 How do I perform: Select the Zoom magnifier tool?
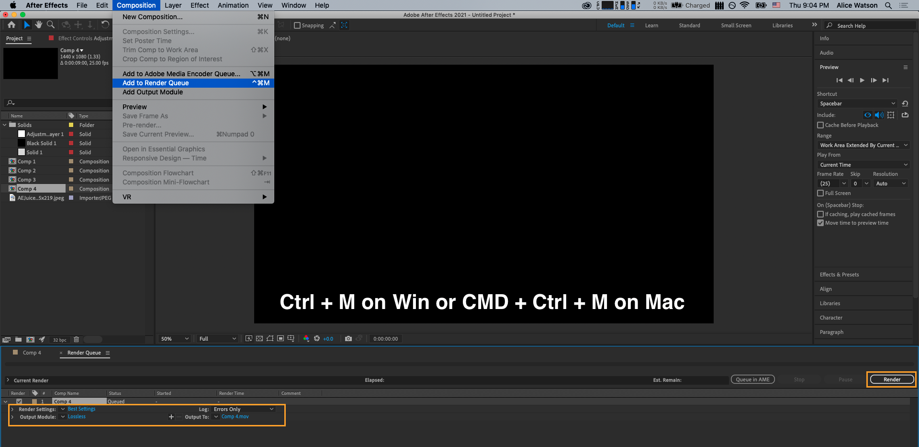(51, 25)
